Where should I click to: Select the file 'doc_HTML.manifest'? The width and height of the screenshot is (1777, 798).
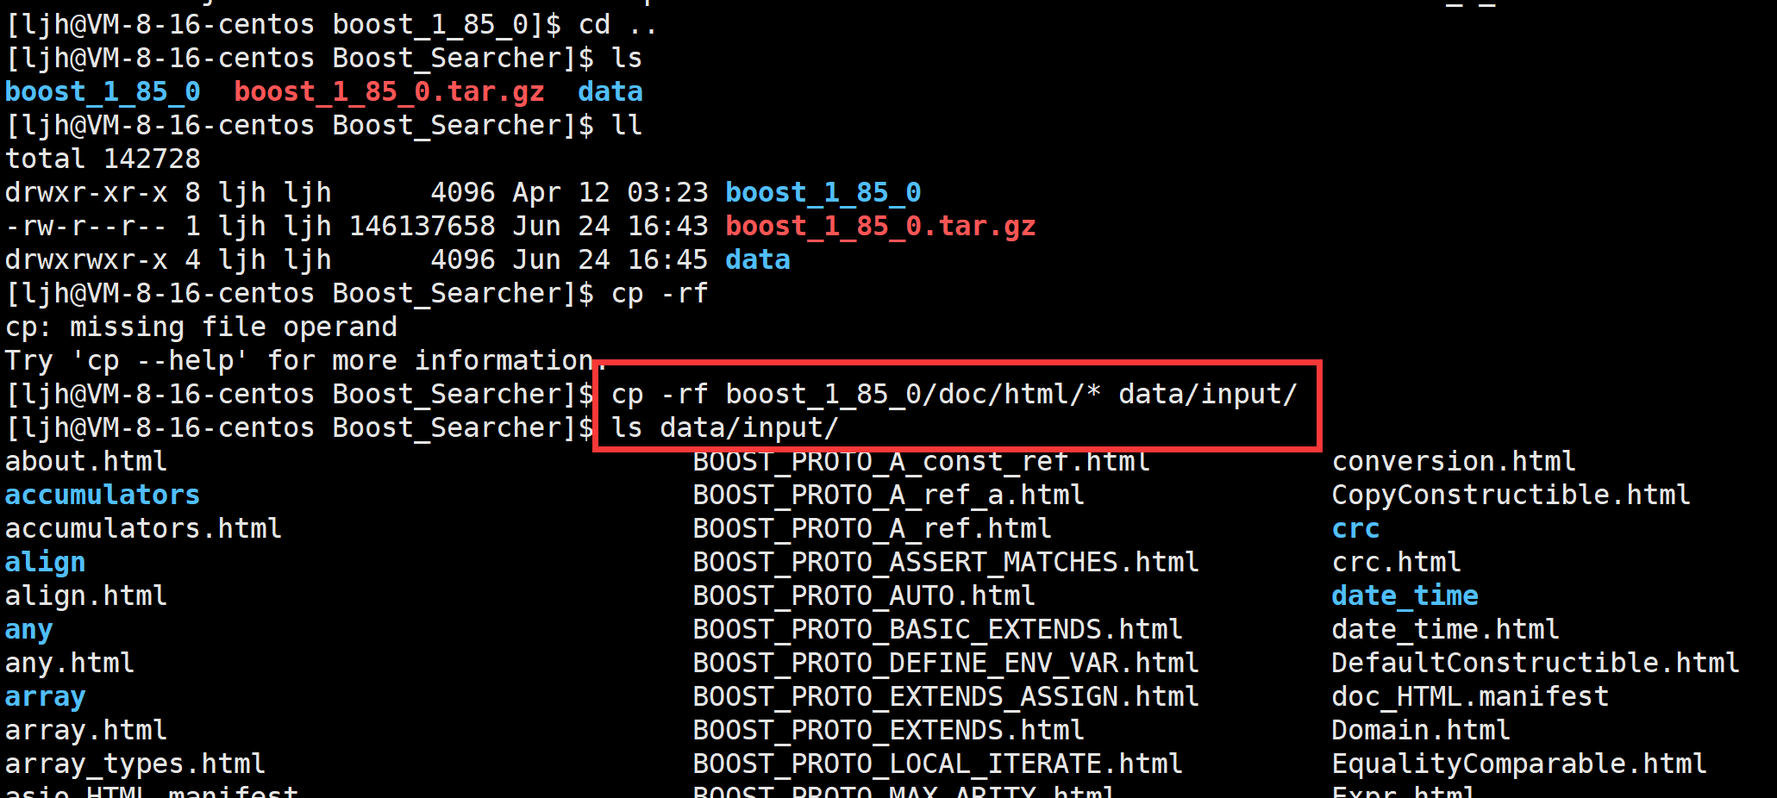(x=1471, y=696)
